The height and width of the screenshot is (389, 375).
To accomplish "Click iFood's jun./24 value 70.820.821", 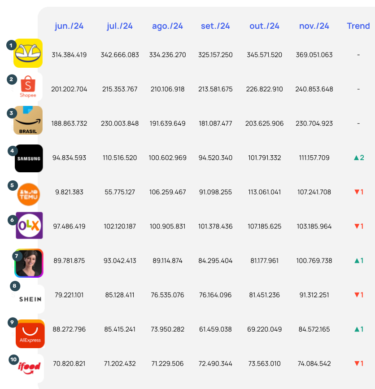I will click(x=69, y=363).
